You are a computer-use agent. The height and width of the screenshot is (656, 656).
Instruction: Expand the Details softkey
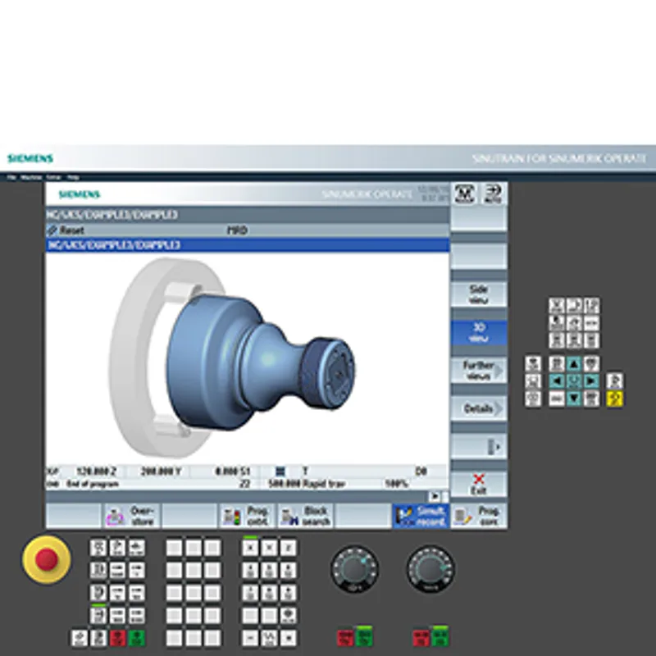tap(479, 408)
